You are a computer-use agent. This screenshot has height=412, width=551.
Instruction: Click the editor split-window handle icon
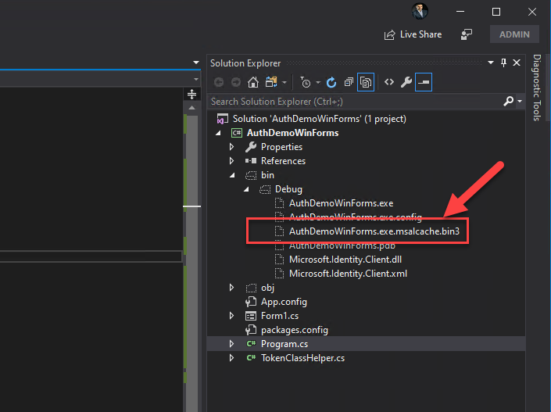(x=191, y=94)
